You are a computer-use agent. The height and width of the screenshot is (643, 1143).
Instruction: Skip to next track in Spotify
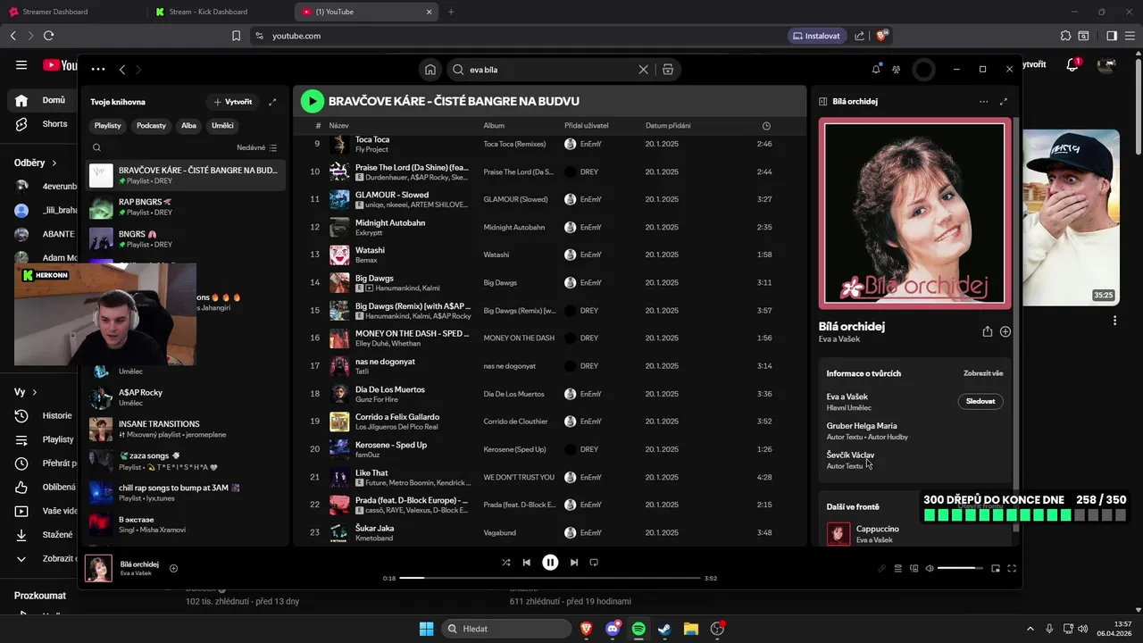pos(574,563)
